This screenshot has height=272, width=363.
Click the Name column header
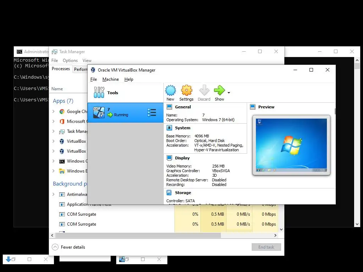point(57,89)
